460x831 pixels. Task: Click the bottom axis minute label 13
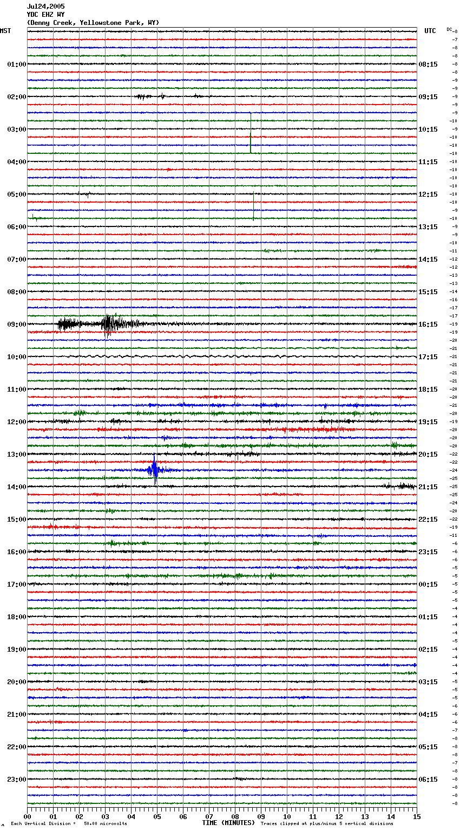tap(365, 816)
